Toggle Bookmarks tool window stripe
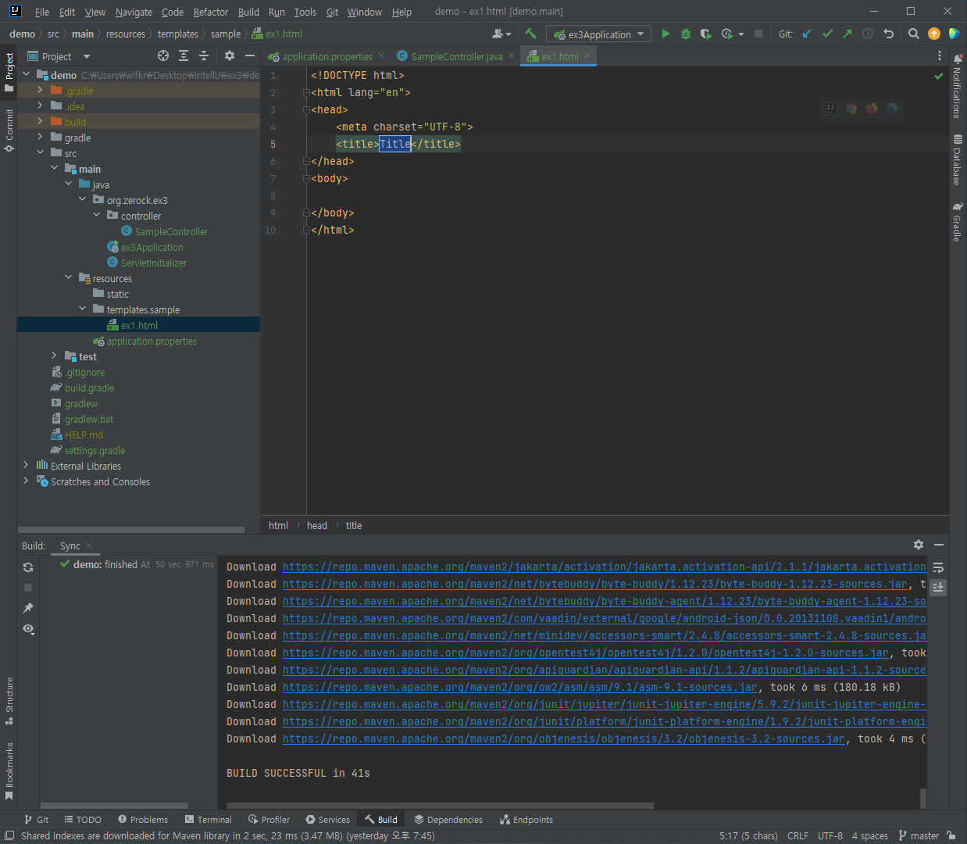The width and height of the screenshot is (967, 844). [x=9, y=771]
